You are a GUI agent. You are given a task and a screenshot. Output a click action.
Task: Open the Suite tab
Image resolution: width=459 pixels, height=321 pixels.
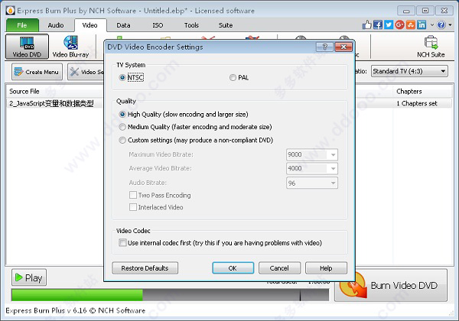226,25
